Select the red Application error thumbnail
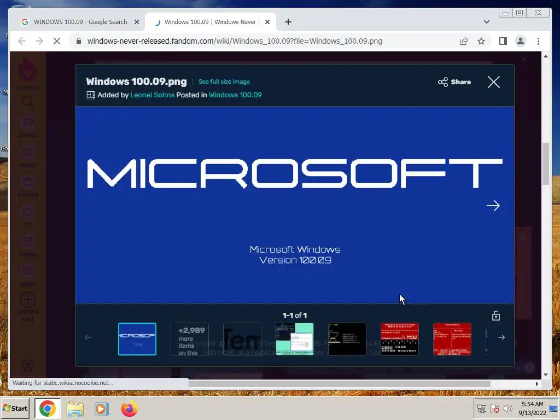560x420 pixels. (400, 339)
